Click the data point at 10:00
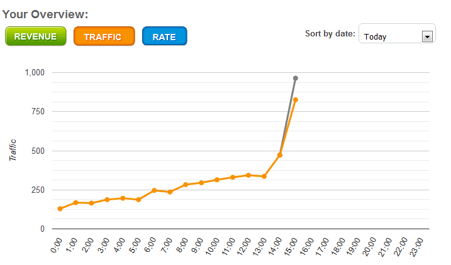Viewport: 451px width, 265px height. click(217, 180)
